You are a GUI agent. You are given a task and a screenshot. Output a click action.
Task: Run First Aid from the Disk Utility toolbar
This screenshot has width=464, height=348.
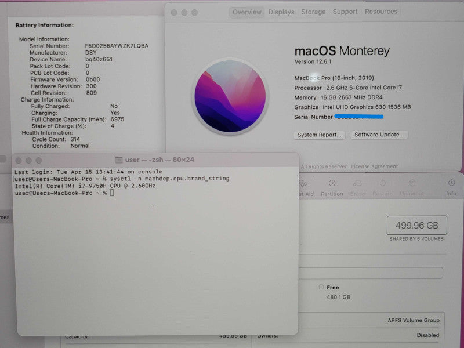click(305, 188)
